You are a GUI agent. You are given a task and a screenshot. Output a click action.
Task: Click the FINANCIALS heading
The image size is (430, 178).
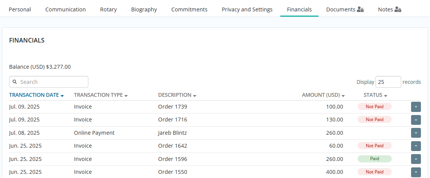pyautogui.click(x=27, y=40)
